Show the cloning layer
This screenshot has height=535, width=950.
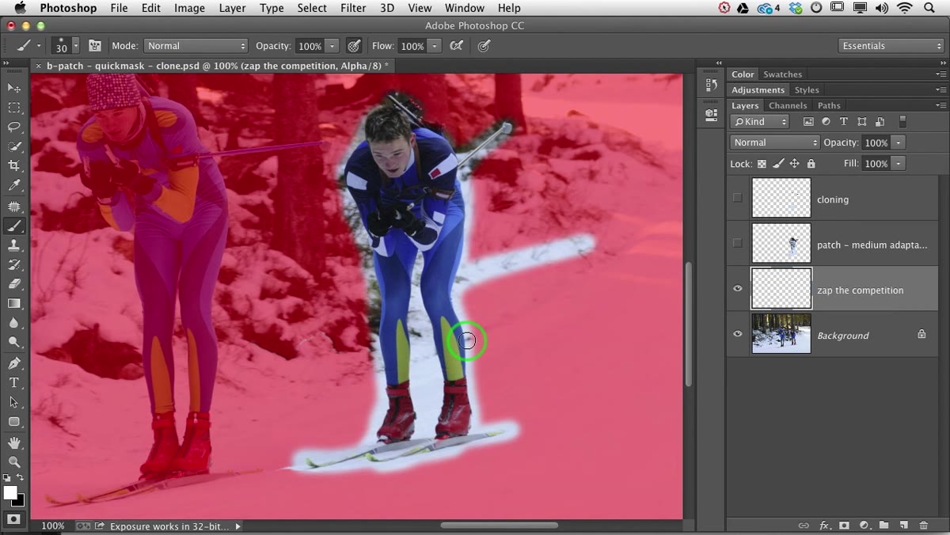click(737, 198)
